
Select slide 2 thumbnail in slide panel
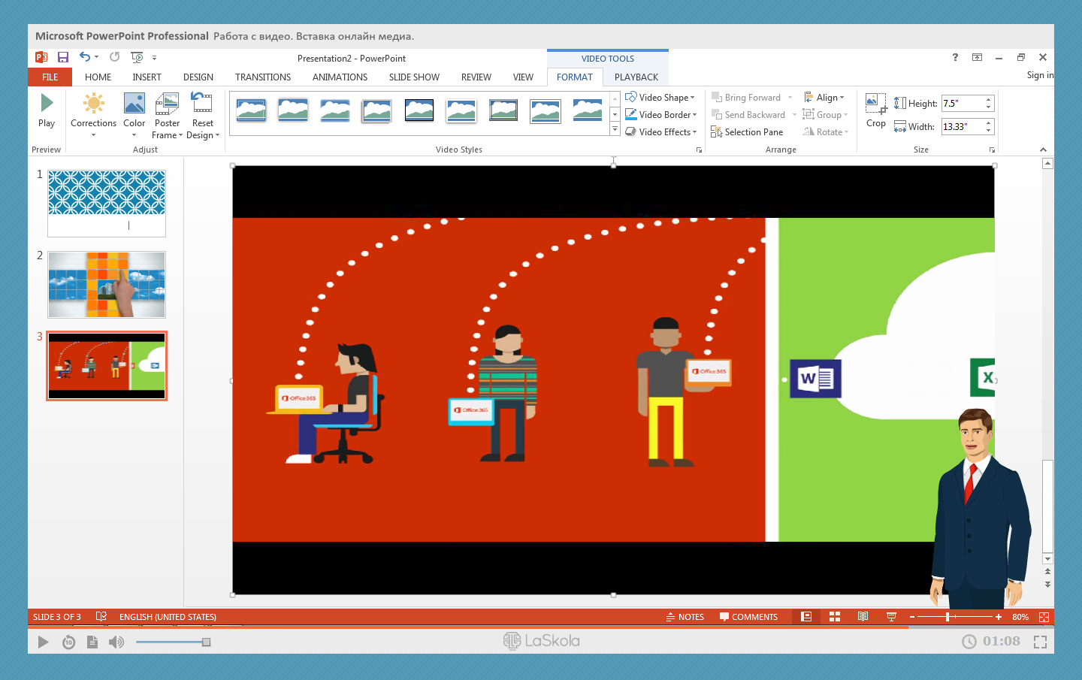click(x=107, y=285)
